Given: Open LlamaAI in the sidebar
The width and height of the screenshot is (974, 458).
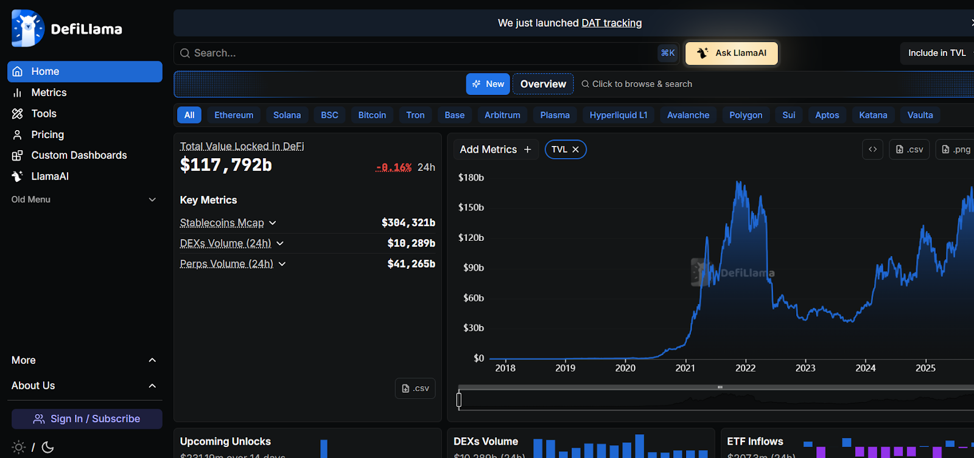Looking at the screenshot, I should point(49,176).
